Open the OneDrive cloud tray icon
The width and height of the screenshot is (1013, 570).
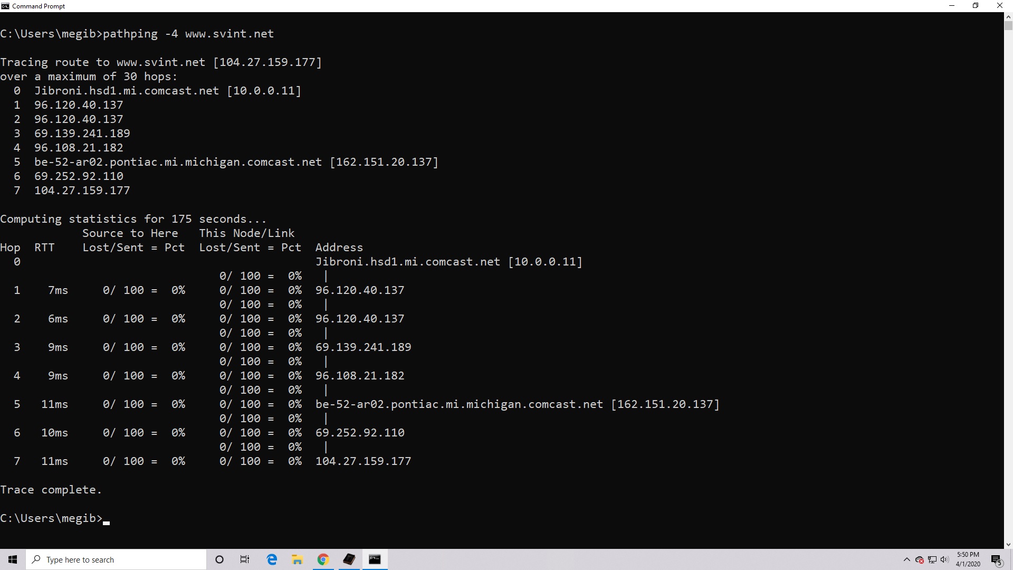click(920, 560)
